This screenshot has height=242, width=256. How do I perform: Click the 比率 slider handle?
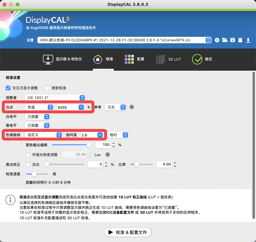coord(137,164)
